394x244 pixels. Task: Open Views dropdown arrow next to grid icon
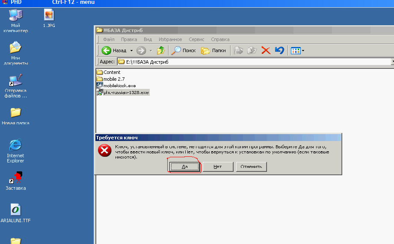tap(303, 51)
